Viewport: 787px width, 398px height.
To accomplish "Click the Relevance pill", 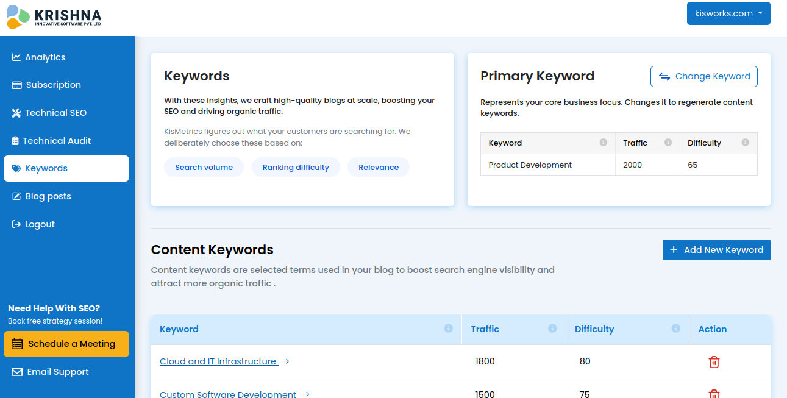I will click(x=379, y=168).
